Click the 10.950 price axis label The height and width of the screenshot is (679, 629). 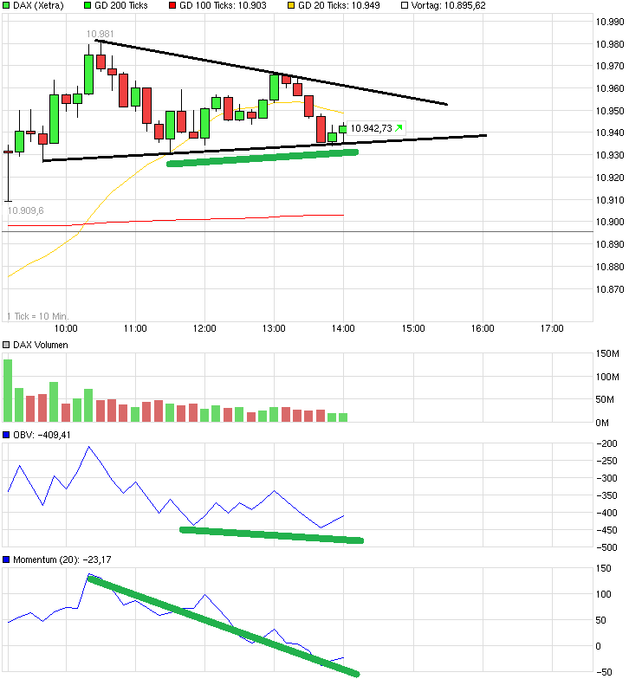[x=610, y=111]
